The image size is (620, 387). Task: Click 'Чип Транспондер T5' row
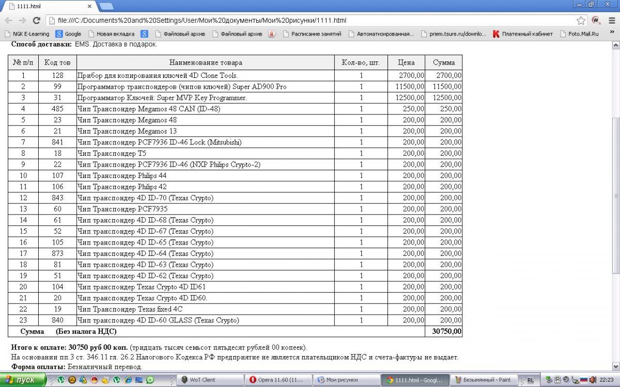[x=235, y=153]
